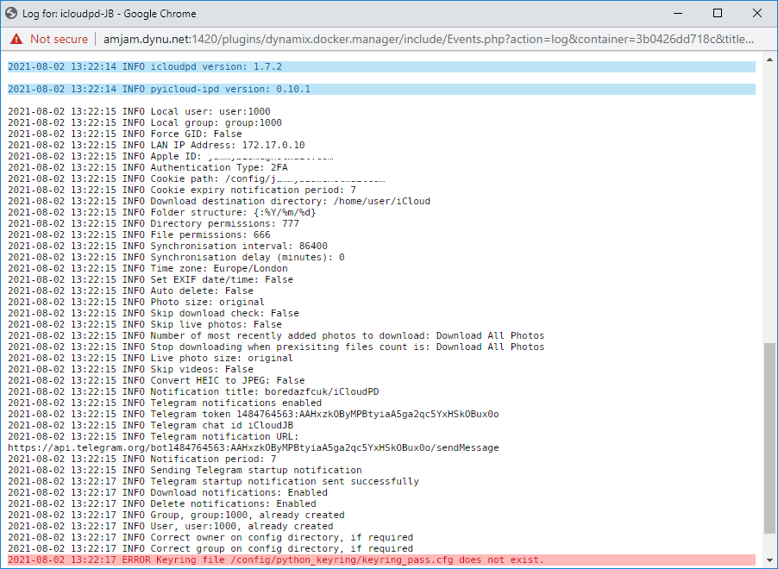Click 'Group, group:1000, already created' line
Image resolution: width=778 pixels, height=569 pixels.
(176, 515)
